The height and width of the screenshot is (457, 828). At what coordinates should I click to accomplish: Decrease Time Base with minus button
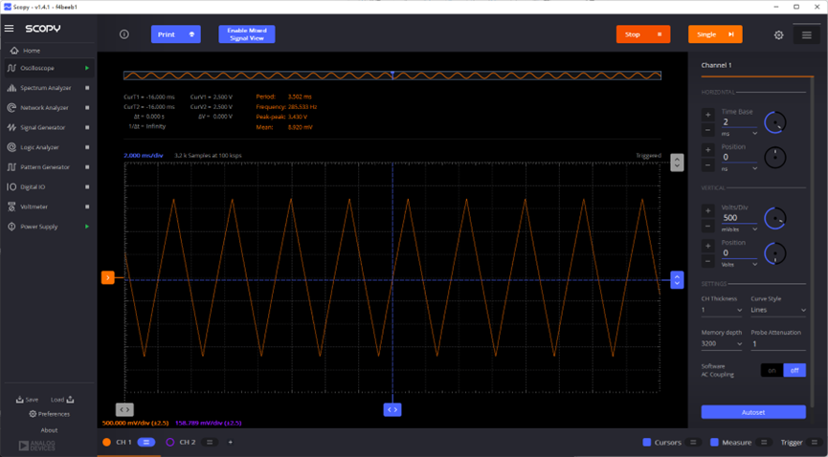(x=708, y=130)
